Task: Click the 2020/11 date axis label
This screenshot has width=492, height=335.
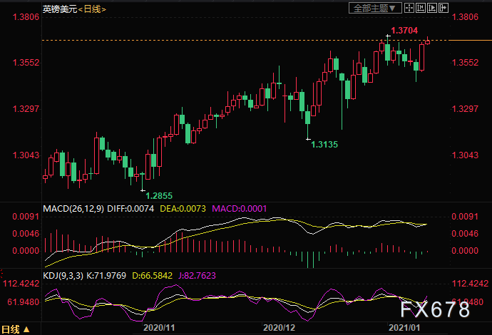Action: (x=159, y=328)
